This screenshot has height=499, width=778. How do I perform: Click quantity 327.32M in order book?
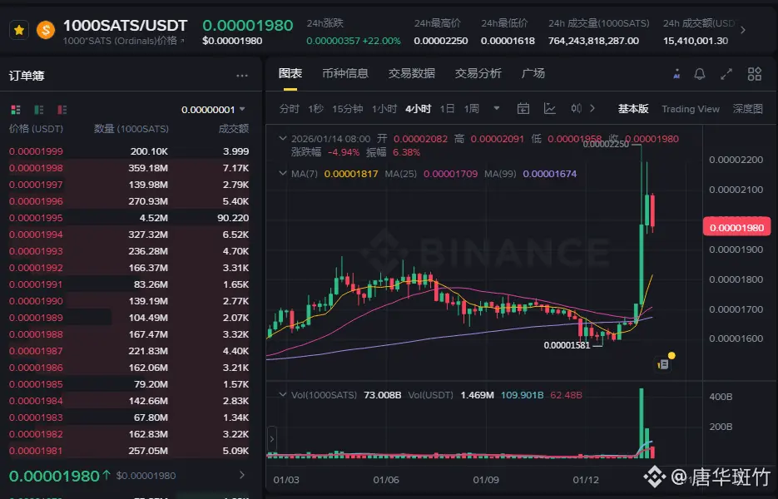tap(148, 235)
